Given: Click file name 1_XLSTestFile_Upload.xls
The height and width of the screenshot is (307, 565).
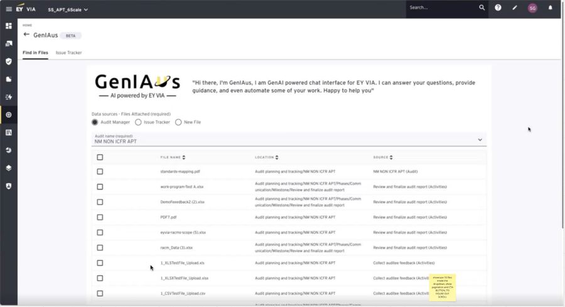Looking at the screenshot, I should click(182, 263).
